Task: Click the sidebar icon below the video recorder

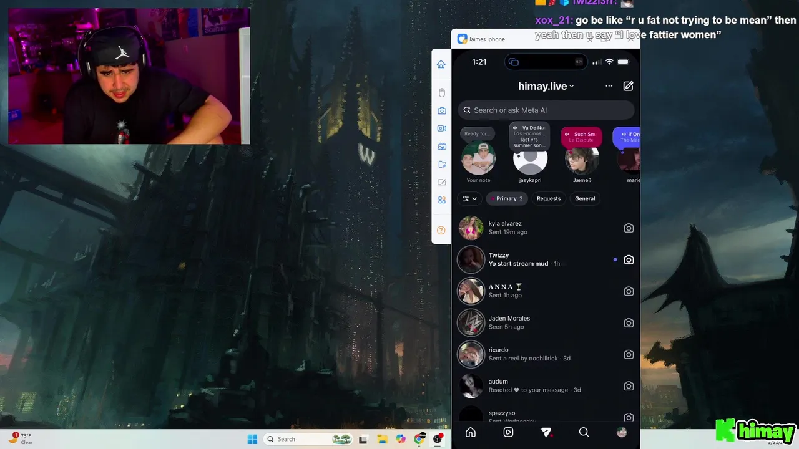Action: coord(441,147)
